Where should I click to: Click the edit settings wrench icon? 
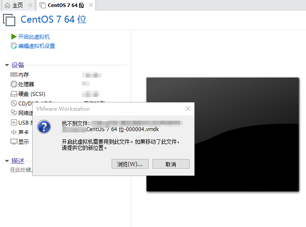[x=14, y=46]
